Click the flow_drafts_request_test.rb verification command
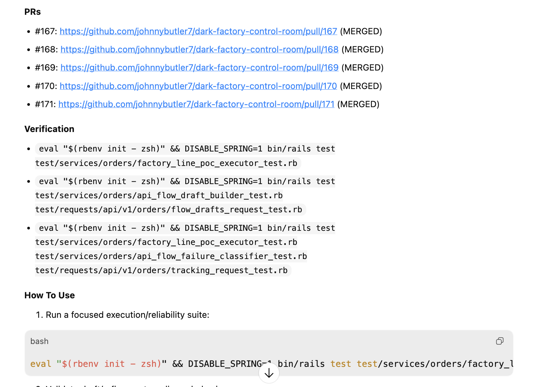Image resolution: width=534 pixels, height=387 pixels. tap(168, 210)
